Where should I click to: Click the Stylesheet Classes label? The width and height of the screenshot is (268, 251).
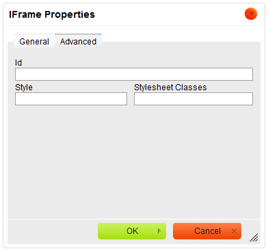tap(170, 88)
